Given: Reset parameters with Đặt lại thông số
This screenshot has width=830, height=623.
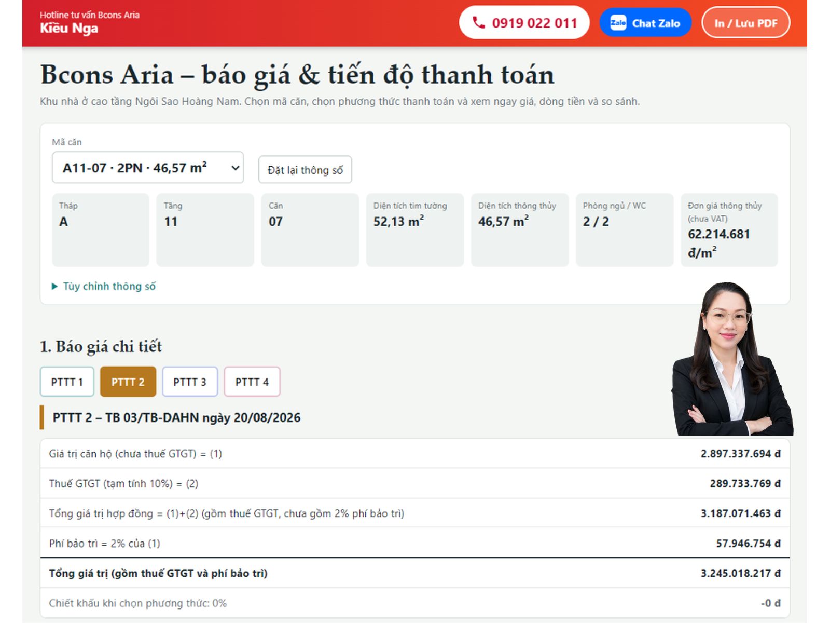Looking at the screenshot, I should tap(305, 170).
